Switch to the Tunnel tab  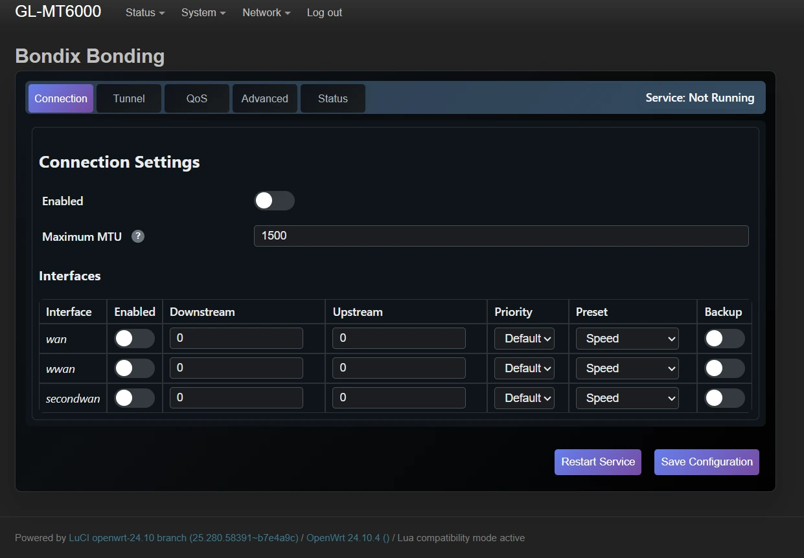[x=129, y=98]
